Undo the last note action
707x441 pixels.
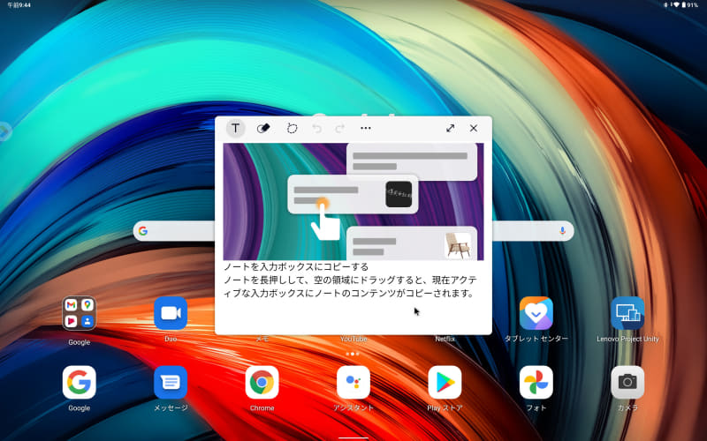point(317,129)
